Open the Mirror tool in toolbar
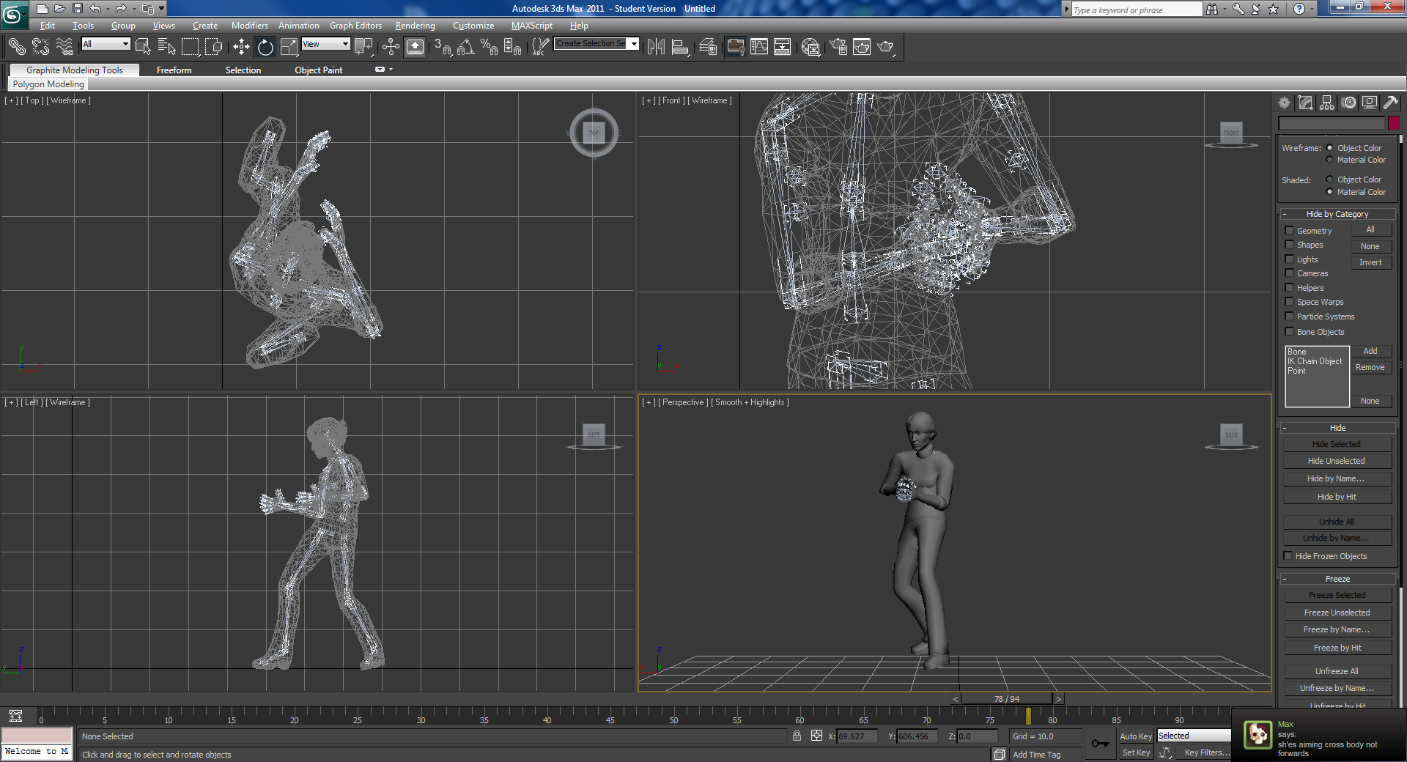This screenshot has height=762, width=1407. tap(656, 48)
